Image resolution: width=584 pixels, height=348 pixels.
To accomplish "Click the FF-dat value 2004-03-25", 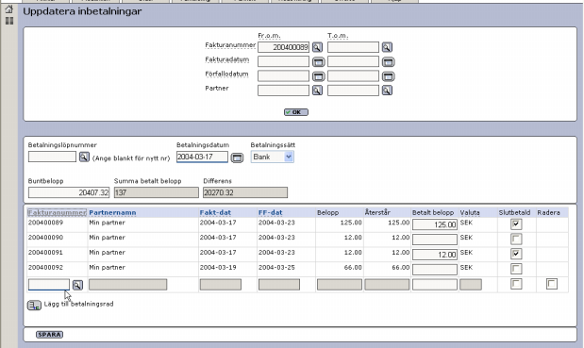I will pos(276,267).
